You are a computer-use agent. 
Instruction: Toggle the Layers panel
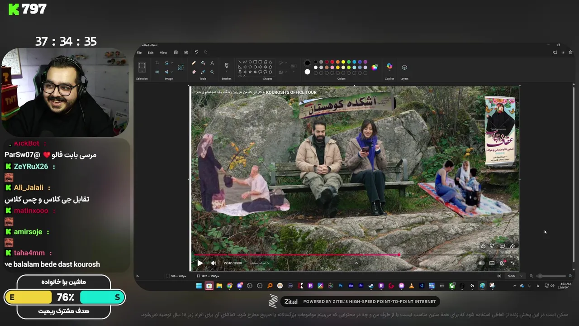(x=404, y=67)
